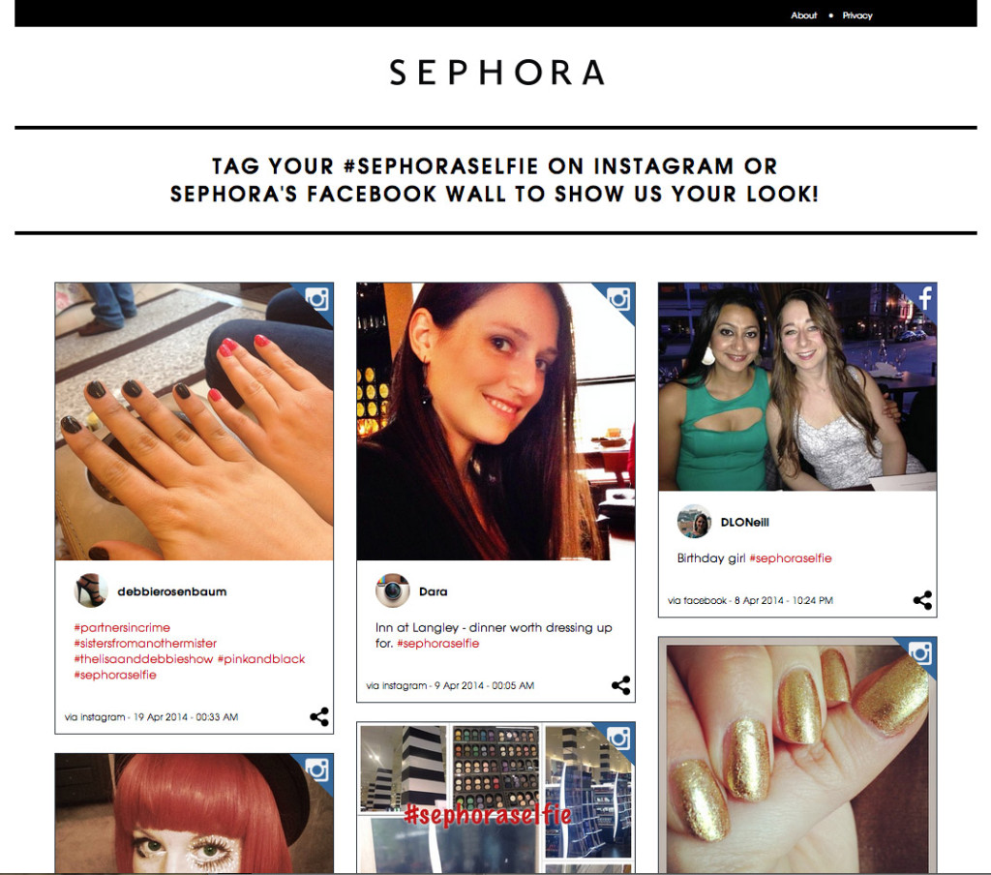991x875 pixels.
Task: Open the two women birthday photo
Action: pos(797,387)
